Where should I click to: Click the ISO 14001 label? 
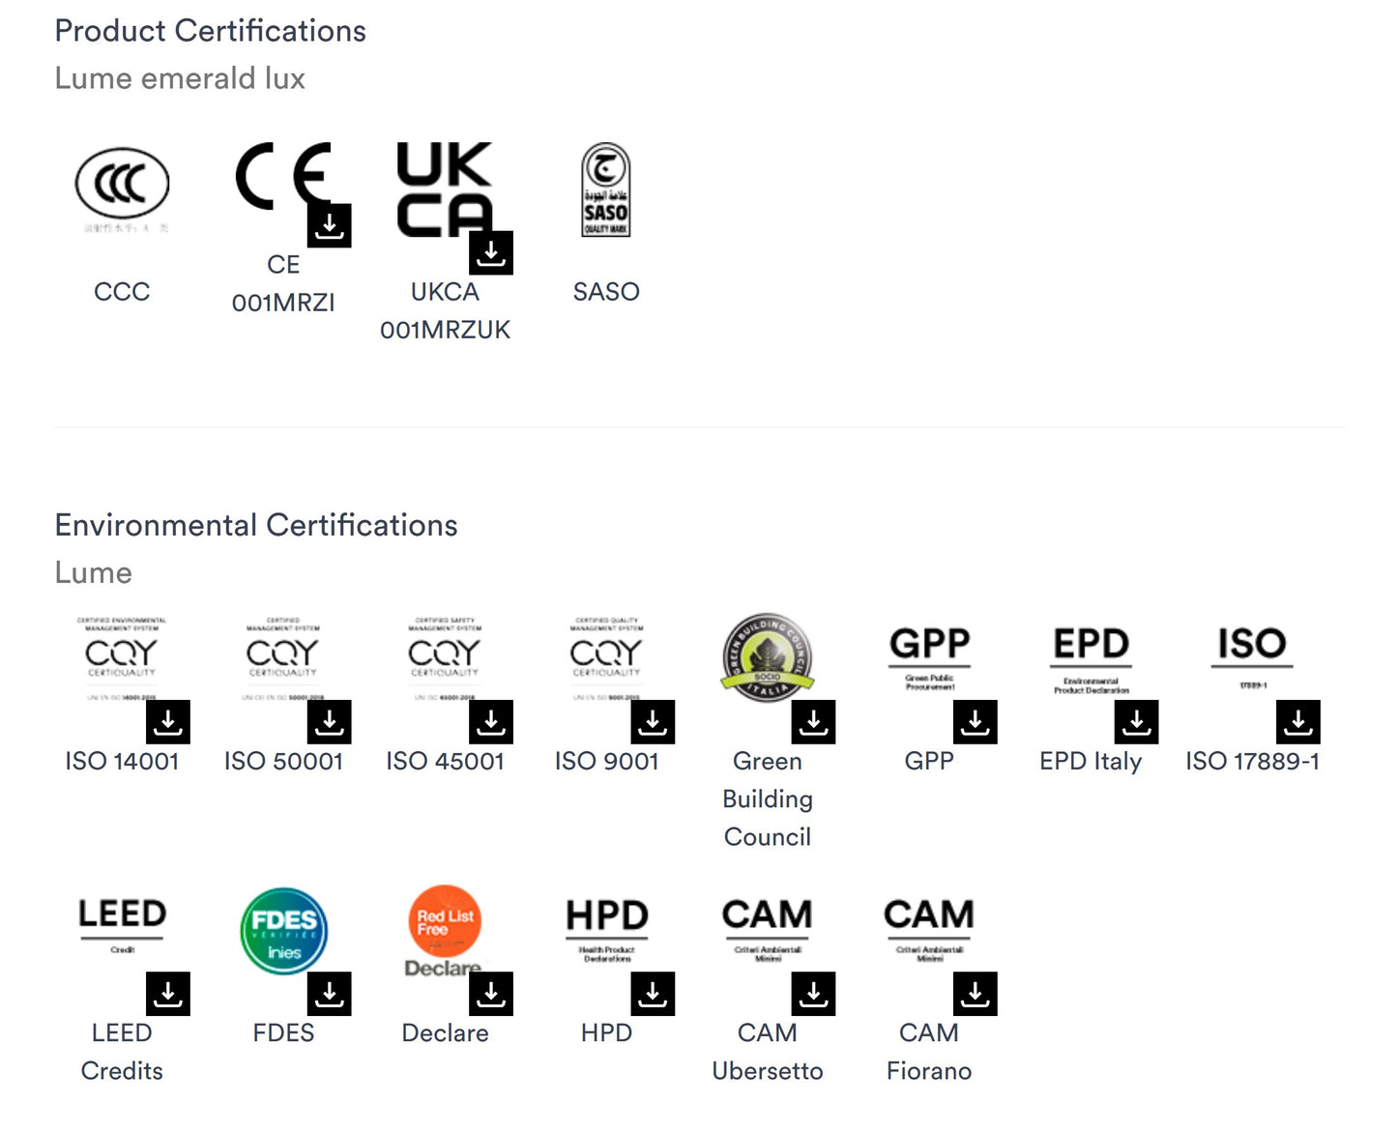pyautogui.click(x=122, y=762)
